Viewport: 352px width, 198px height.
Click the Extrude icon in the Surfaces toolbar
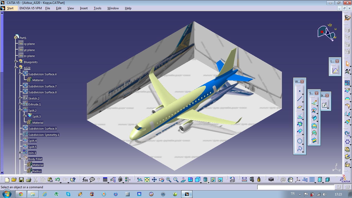(314, 102)
